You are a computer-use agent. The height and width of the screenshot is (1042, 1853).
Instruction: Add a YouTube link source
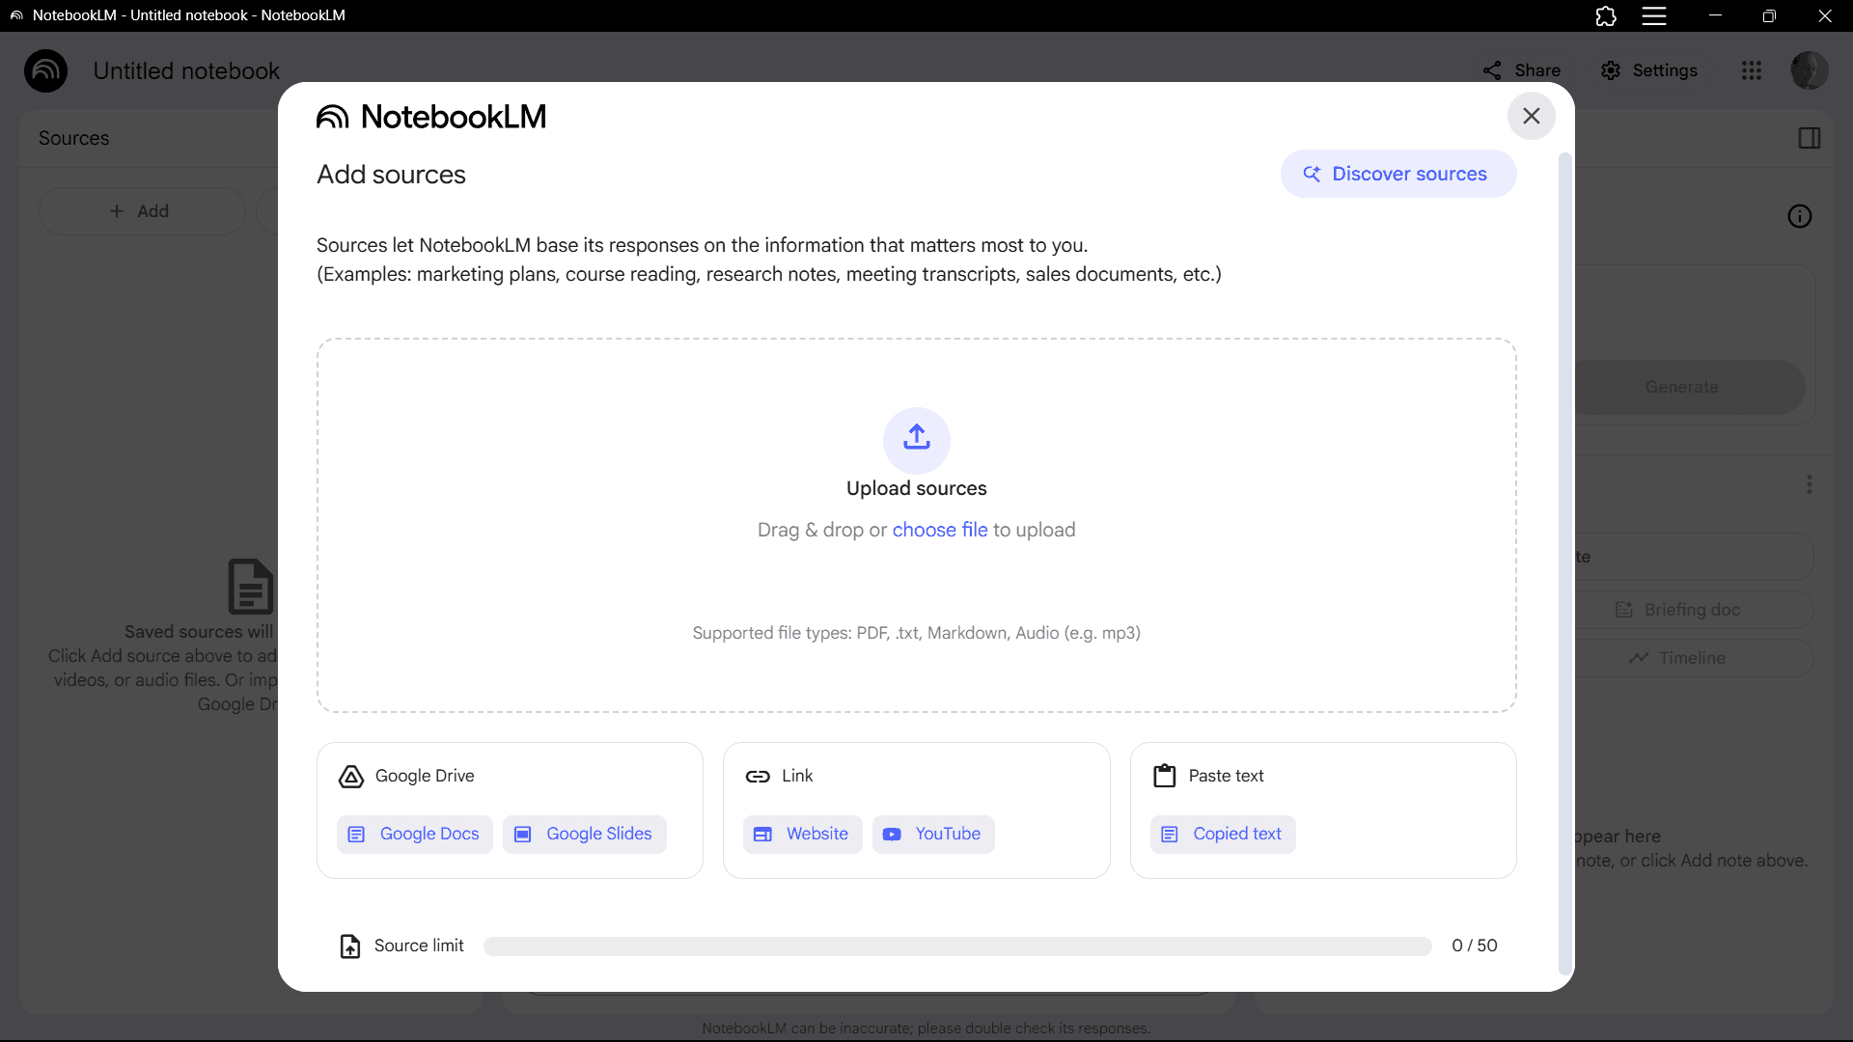932,834
